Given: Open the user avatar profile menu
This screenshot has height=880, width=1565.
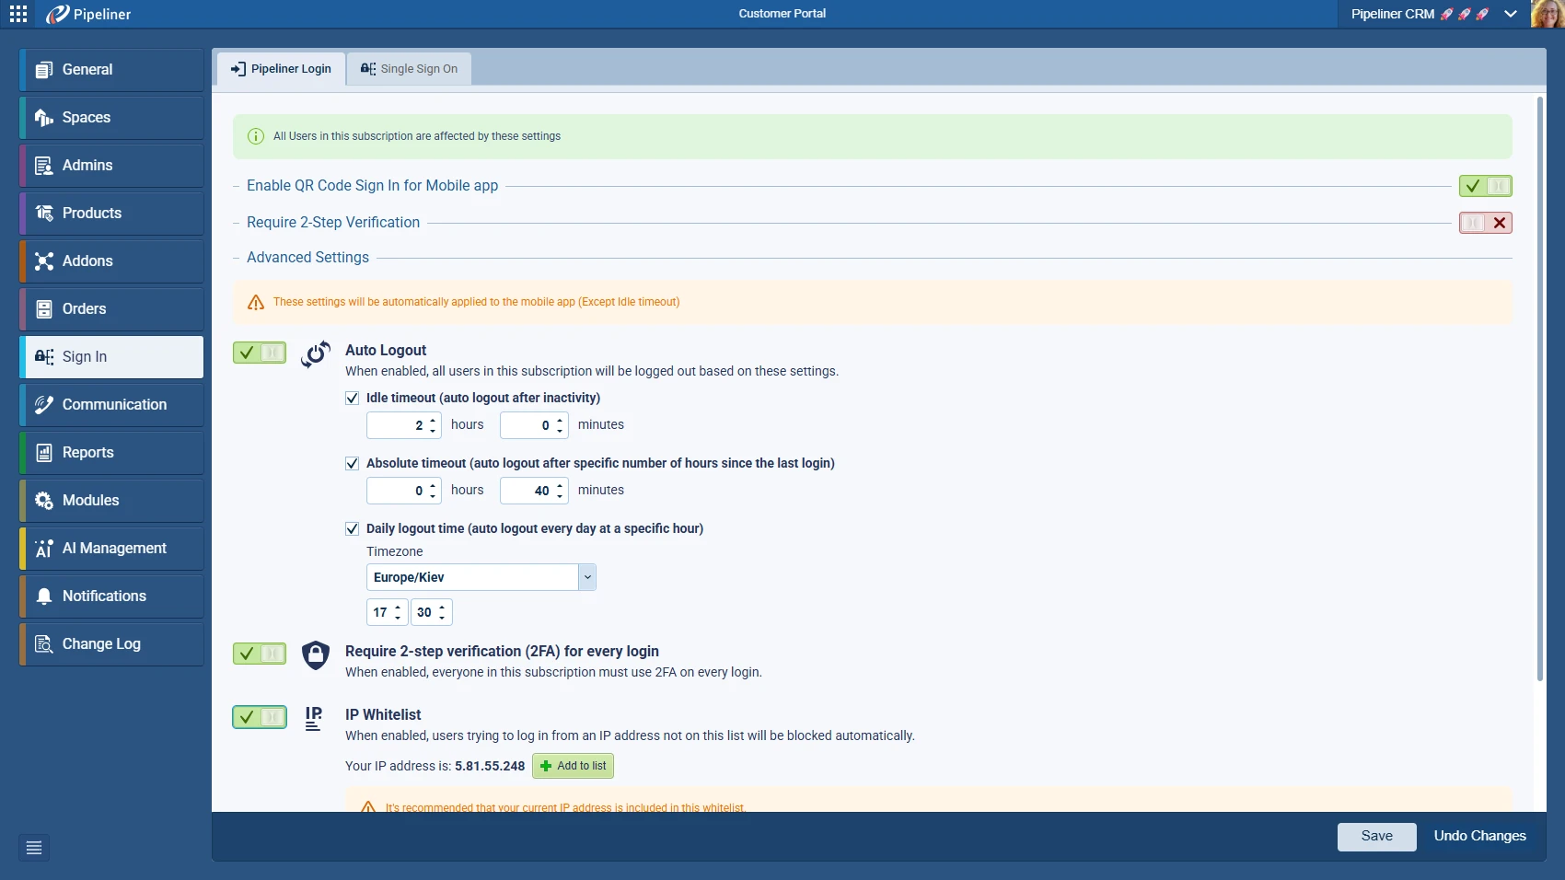Looking at the screenshot, I should pyautogui.click(x=1548, y=14).
